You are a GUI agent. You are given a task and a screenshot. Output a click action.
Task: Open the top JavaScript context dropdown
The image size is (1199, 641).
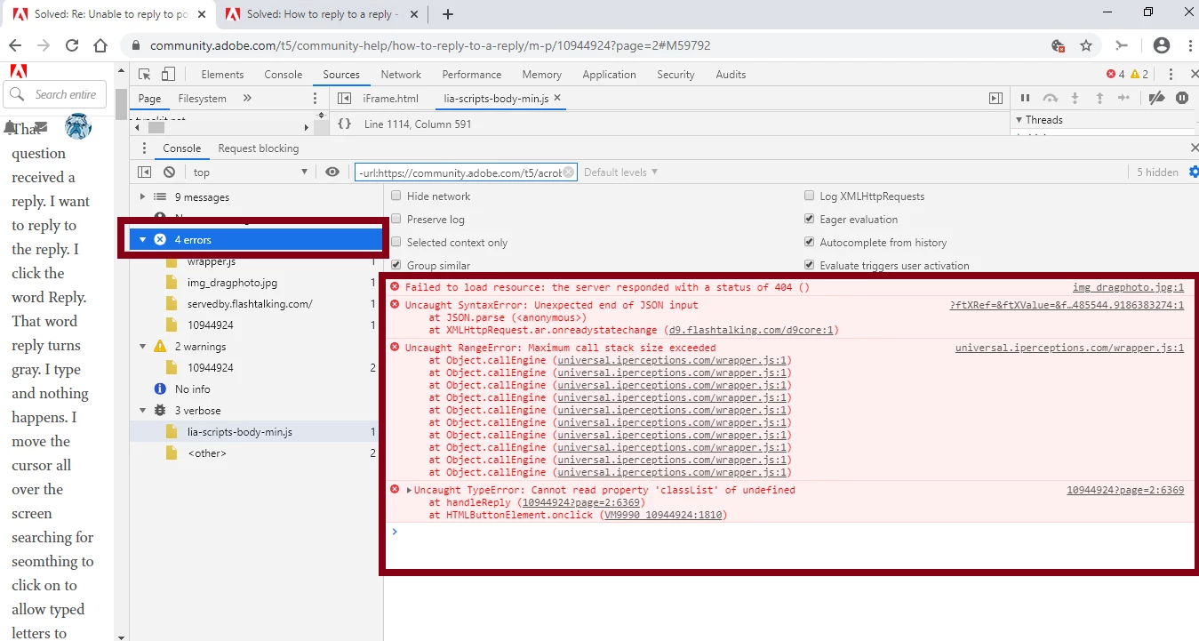coord(250,172)
